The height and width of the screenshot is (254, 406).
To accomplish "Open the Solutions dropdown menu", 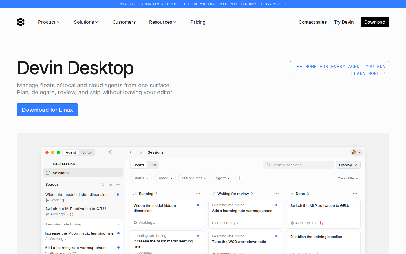I will [86, 22].
